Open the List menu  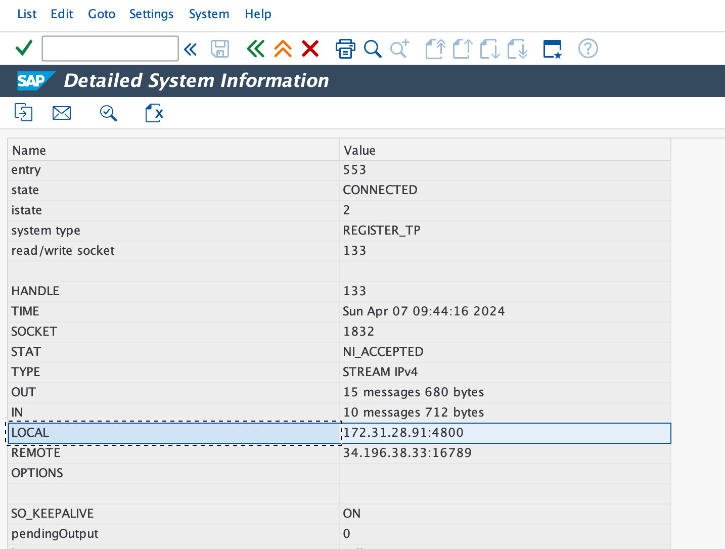27,14
